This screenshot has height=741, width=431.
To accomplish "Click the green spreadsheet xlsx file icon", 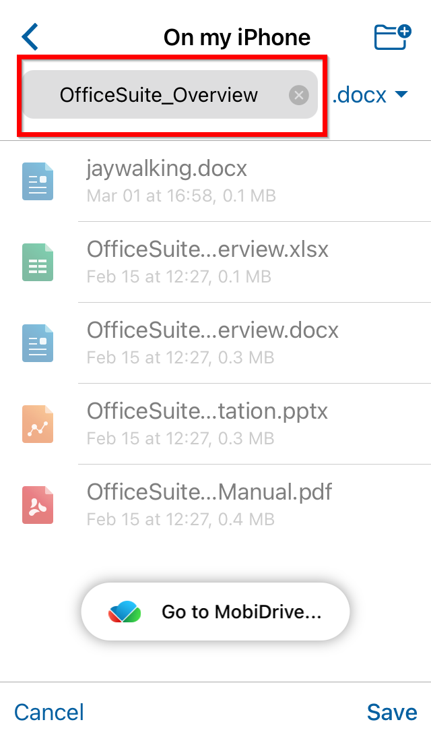I will pyautogui.click(x=38, y=262).
